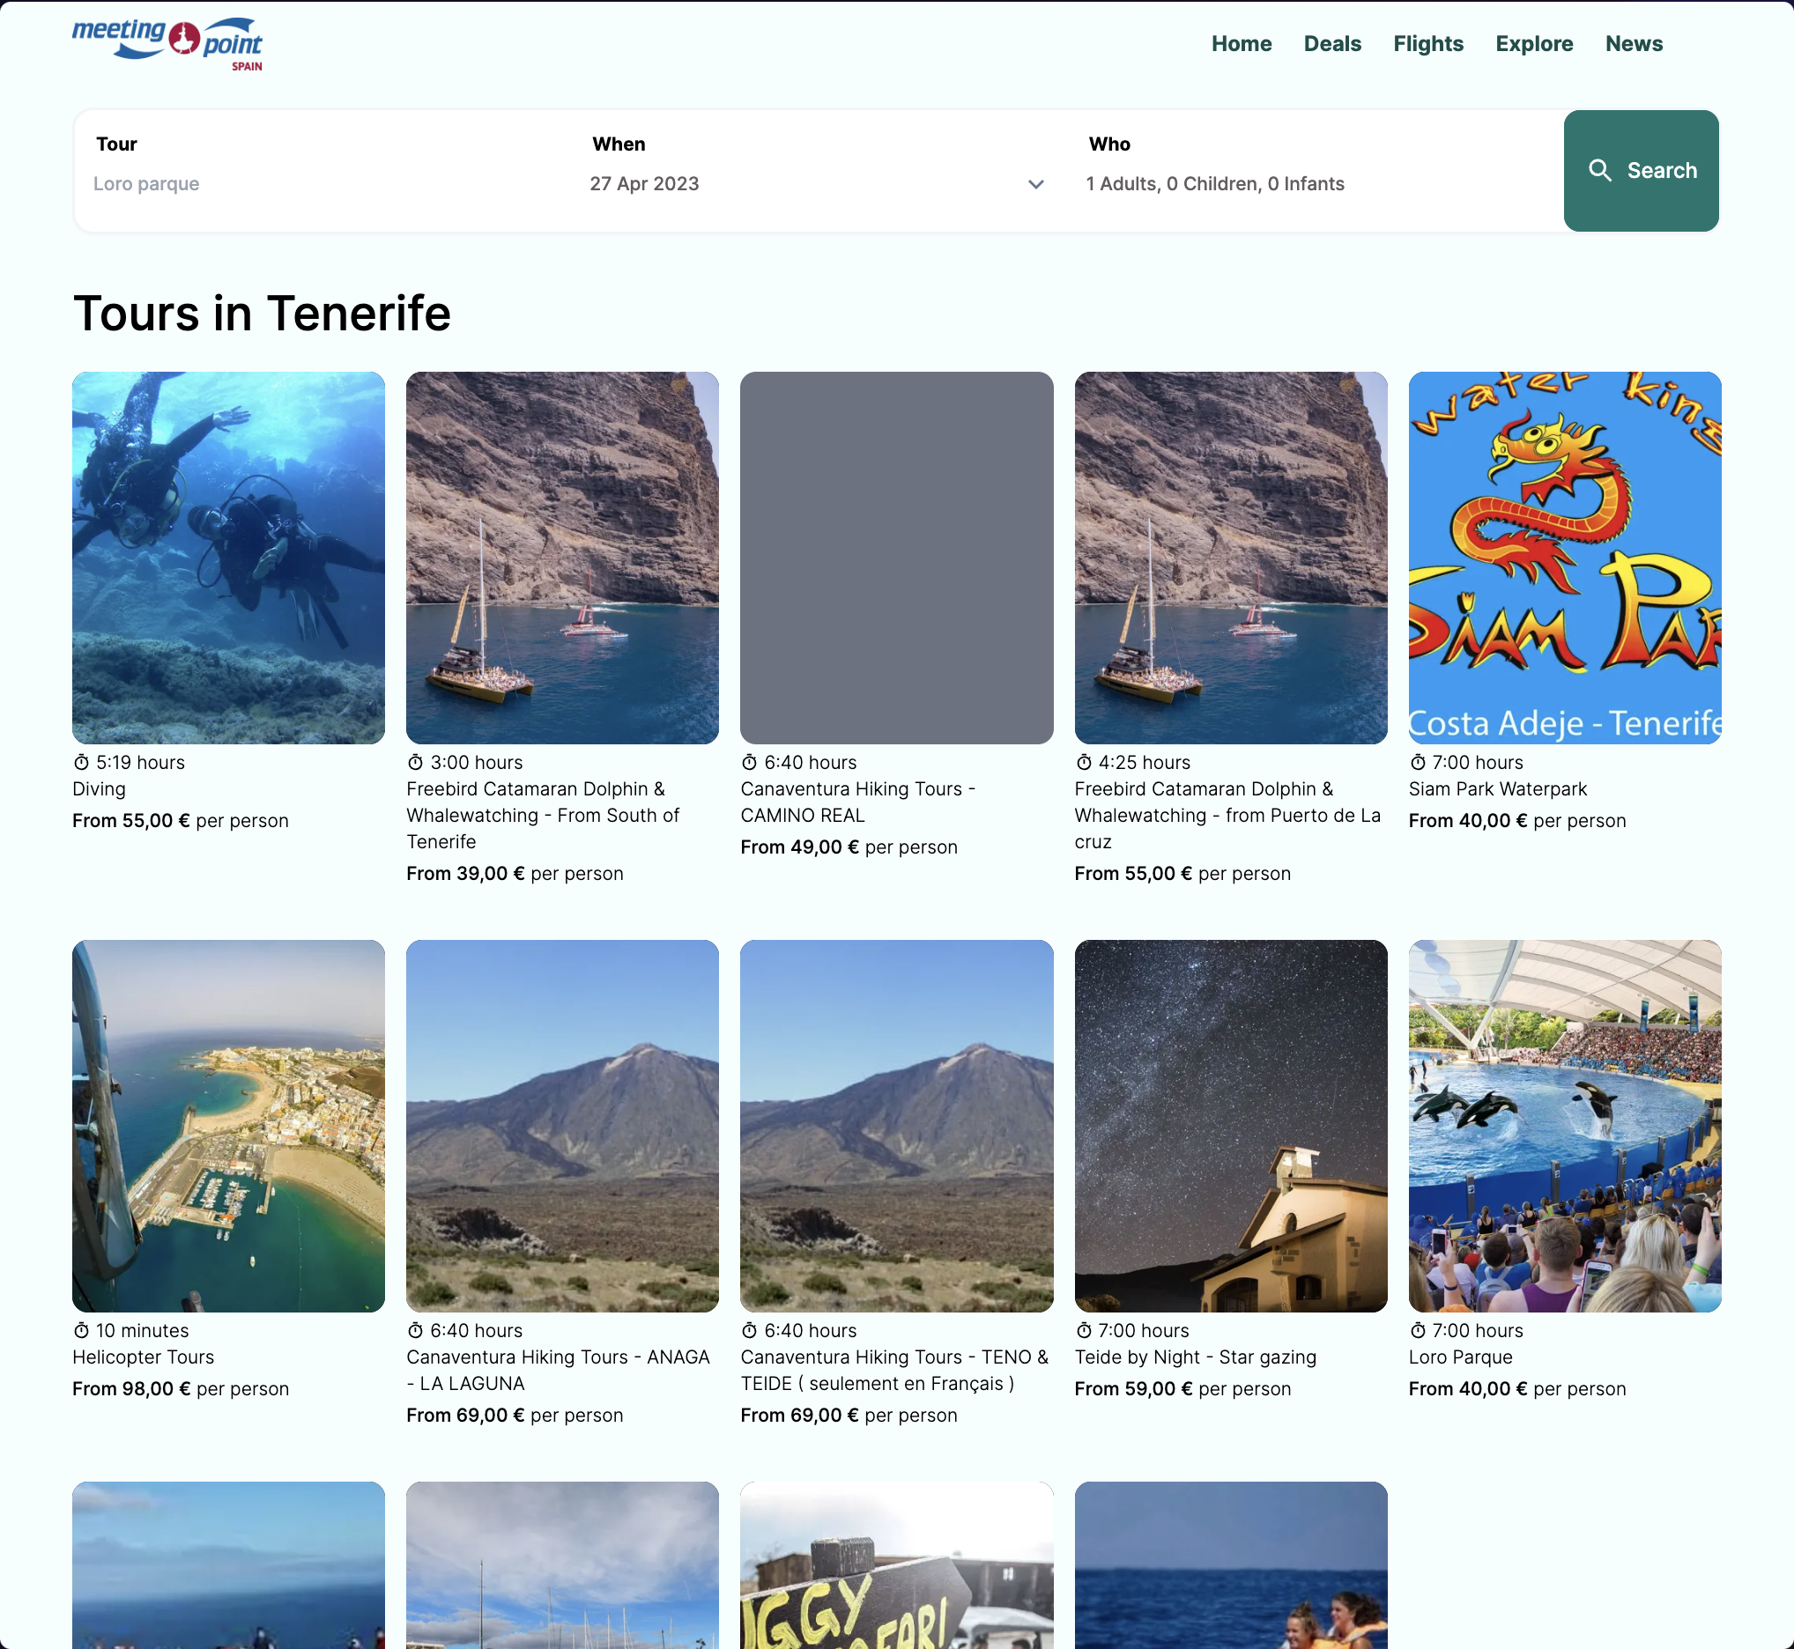This screenshot has height=1649, width=1794.
Task: Click the Loro Parque orca show thumbnail
Action: [x=1565, y=1125]
